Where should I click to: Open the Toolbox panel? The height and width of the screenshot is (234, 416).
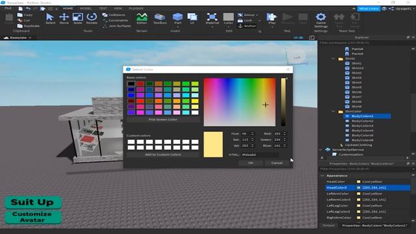(160, 18)
